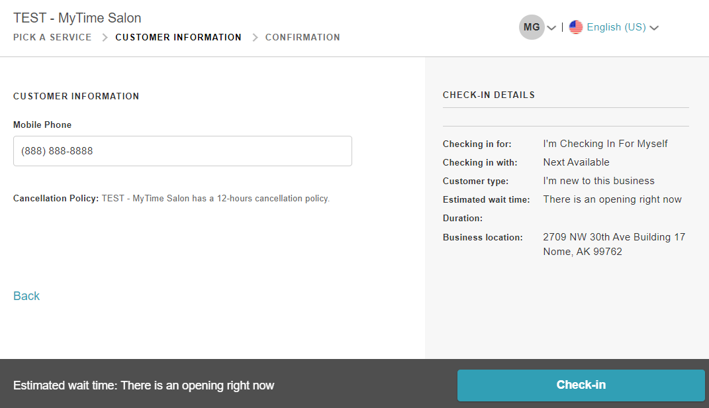Click the Customer Information section heading

76,96
